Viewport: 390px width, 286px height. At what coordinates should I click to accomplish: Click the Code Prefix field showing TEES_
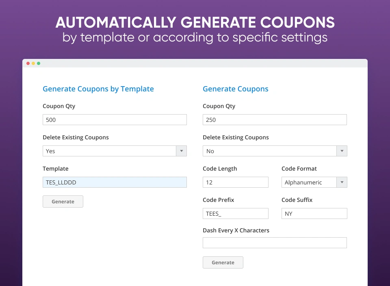tap(235, 213)
